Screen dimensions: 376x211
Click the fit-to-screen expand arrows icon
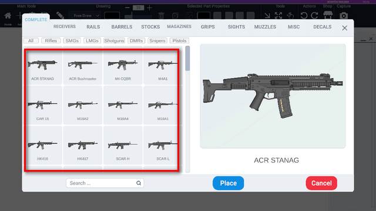tap(278, 16)
